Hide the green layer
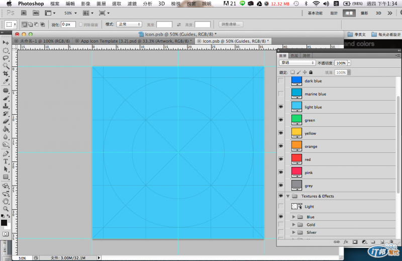The width and height of the screenshot is (402, 261). (x=281, y=120)
